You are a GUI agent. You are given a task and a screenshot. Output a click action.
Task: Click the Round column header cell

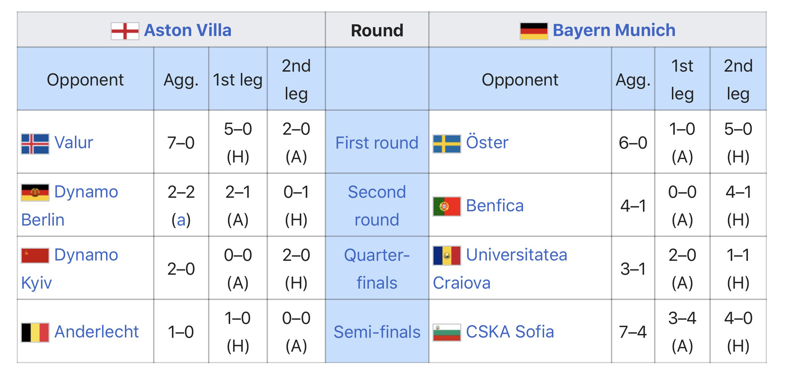377,30
